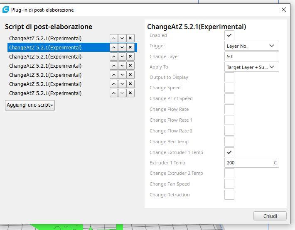The height and width of the screenshot is (230, 295).
Task: Enable Change Extruder 2 Temp
Action: coord(229,173)
